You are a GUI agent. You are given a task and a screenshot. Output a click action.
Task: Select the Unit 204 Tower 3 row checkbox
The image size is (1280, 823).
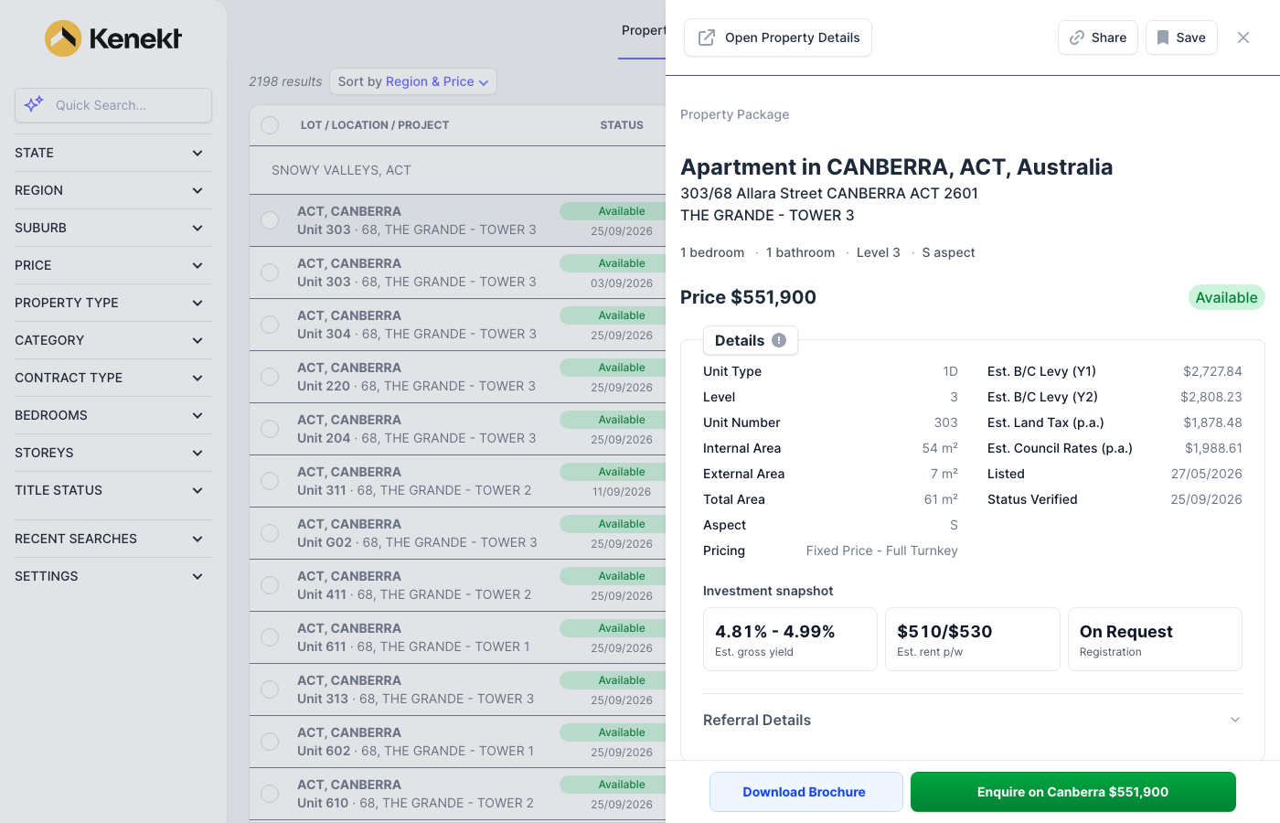[x=270, y=429]
